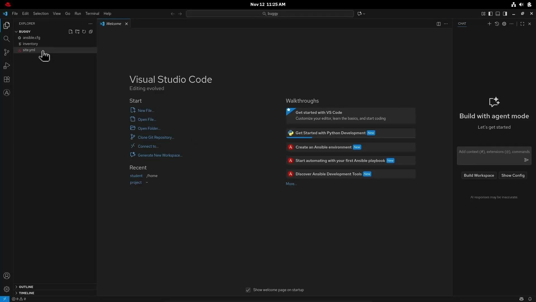Open the Edit menu
536x302 pixels.
coord(25,14)
